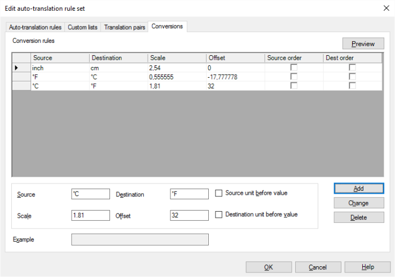Screen dimensions: 395x277
Task: Select the Scale column header
Action: (x=177, y=58)
